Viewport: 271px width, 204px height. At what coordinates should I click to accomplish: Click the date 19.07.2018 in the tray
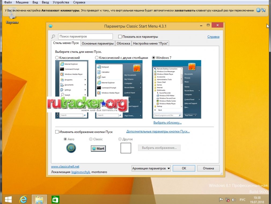[257, 202]
